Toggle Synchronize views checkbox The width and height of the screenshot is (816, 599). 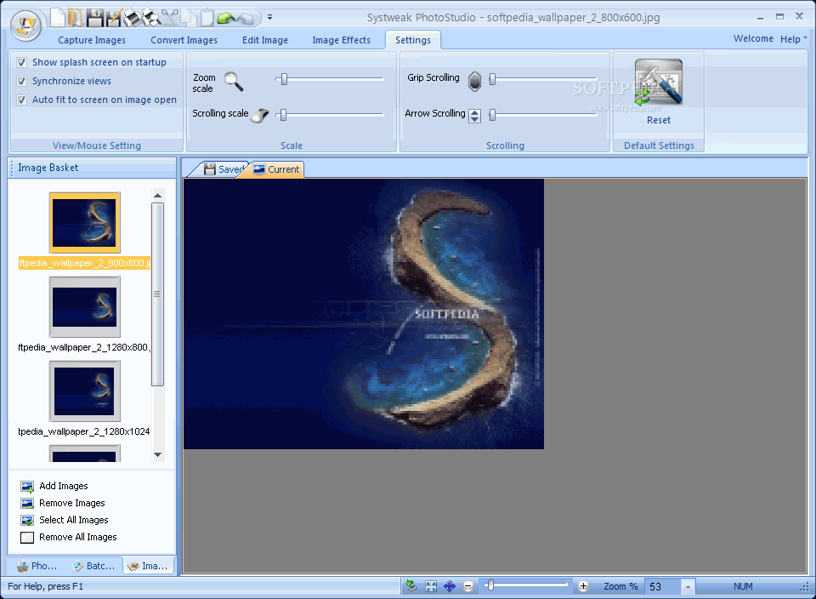21,81
